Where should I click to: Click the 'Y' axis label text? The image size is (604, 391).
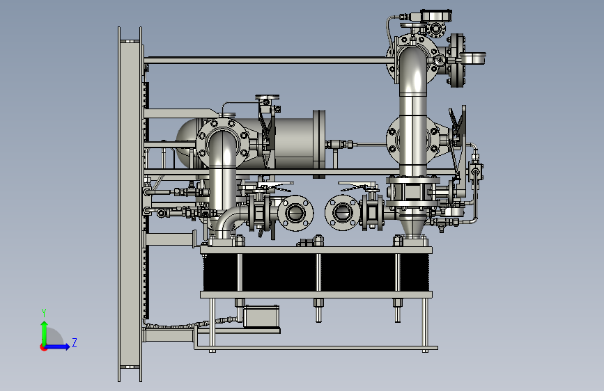tap(44, 313)
